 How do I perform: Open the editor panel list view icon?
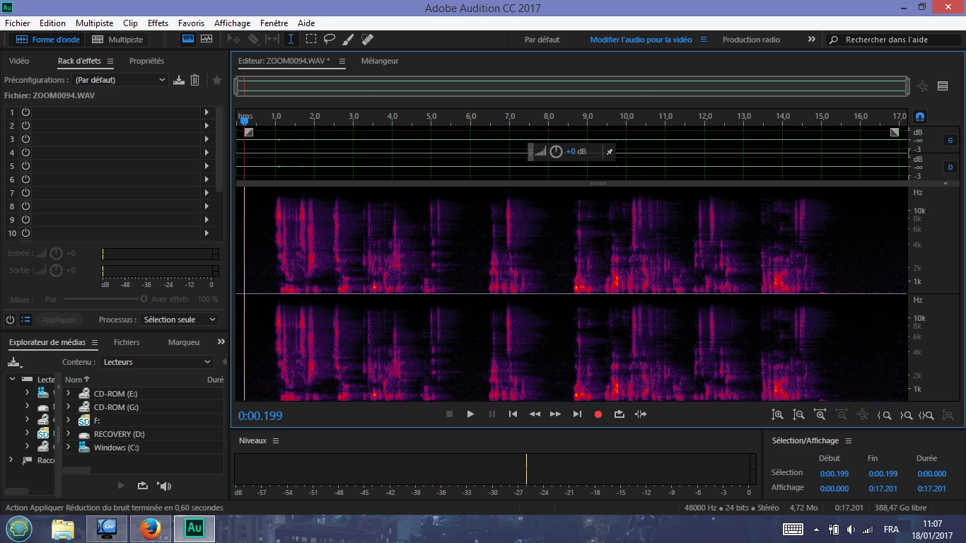point(943,86)
